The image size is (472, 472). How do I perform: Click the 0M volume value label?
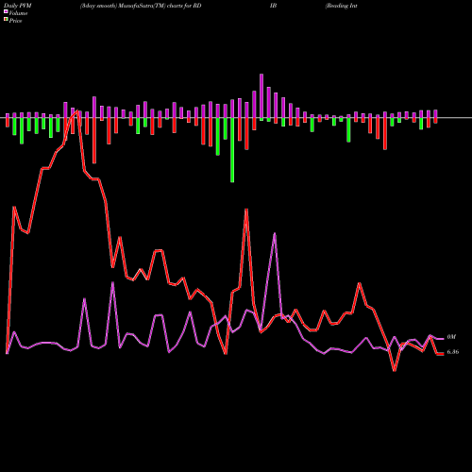451,337
